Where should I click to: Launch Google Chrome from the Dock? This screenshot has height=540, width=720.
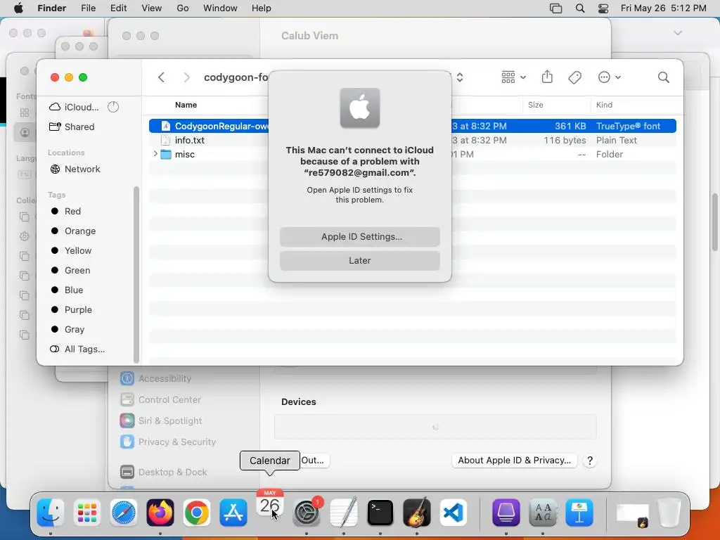197,513
